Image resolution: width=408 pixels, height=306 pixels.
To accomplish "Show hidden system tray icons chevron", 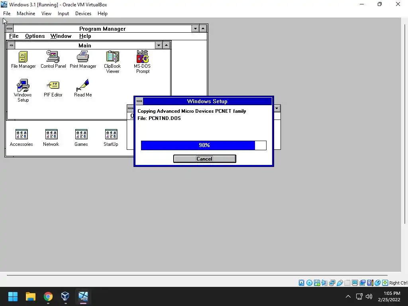I will click(x=348, y=296).
